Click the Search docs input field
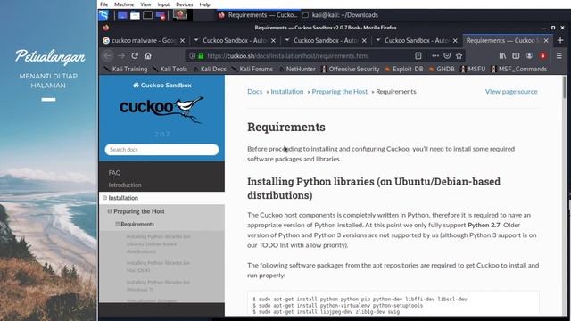This screenshot has width=571, height=321. 162,150
